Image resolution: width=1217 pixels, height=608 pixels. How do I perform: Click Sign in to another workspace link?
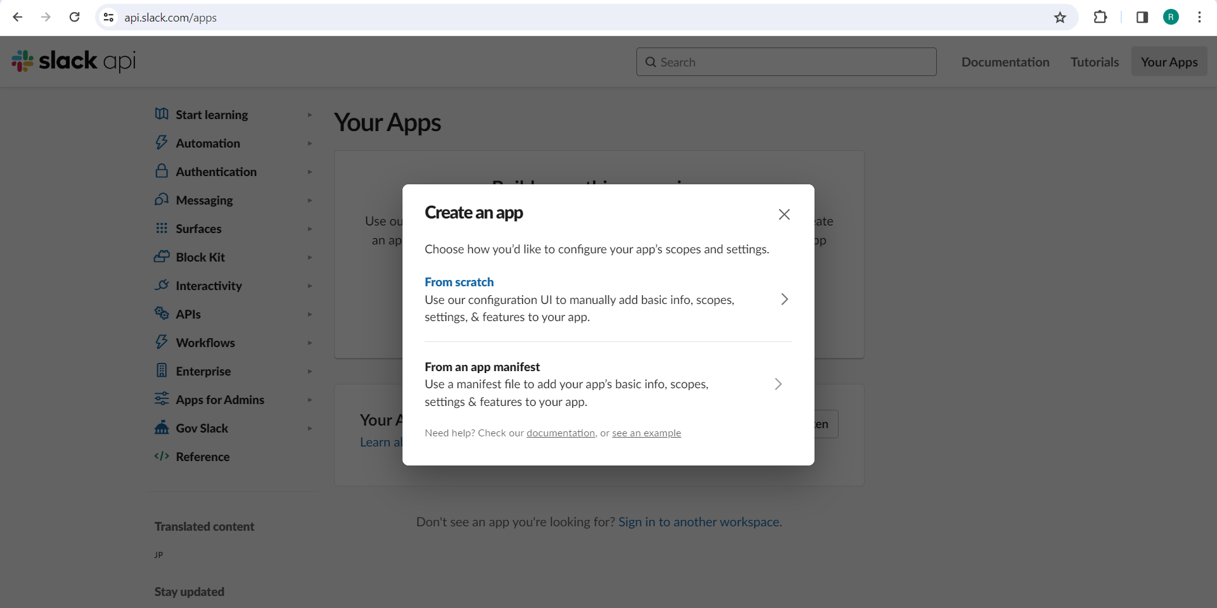[x=699, y=521]
